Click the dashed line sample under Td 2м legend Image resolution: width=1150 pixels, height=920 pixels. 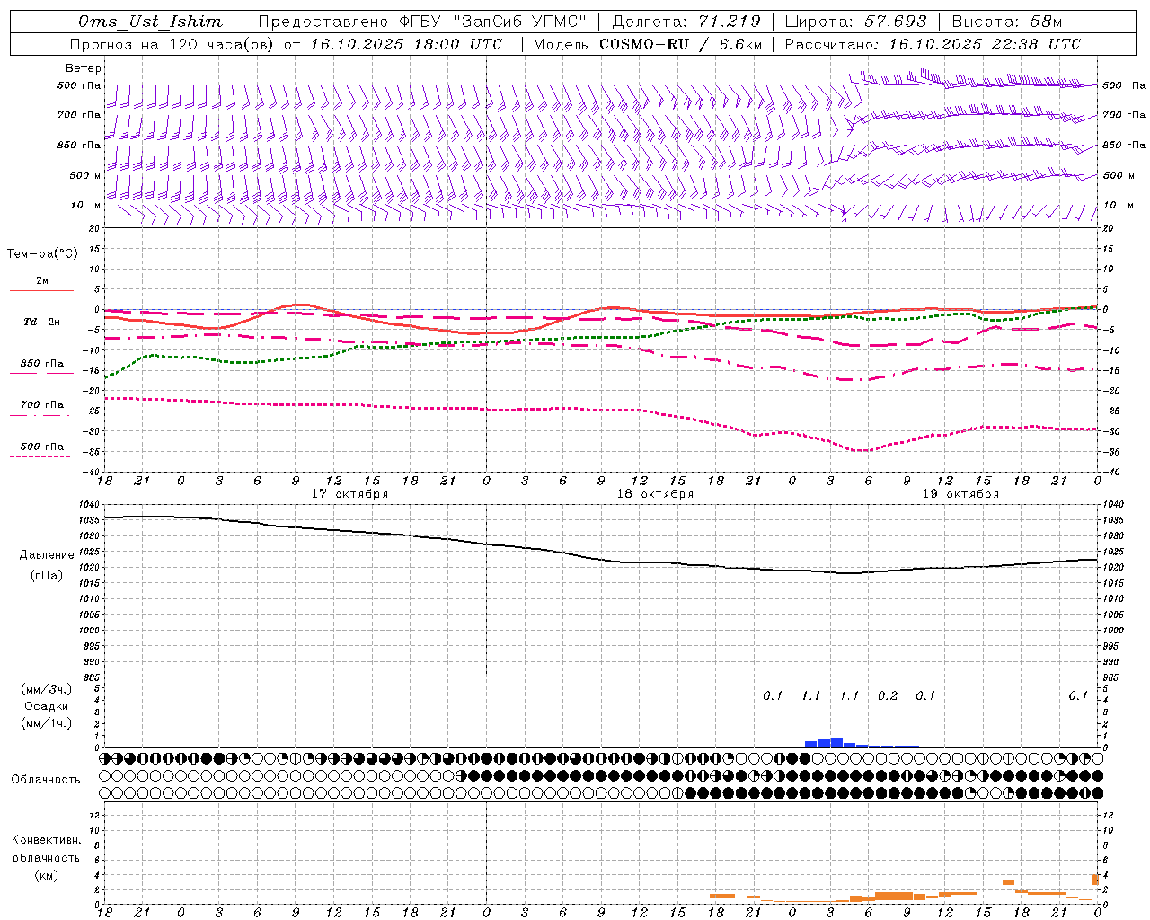tap(40, 332)
